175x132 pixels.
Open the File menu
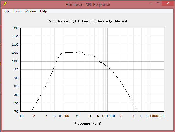(7, 11)
